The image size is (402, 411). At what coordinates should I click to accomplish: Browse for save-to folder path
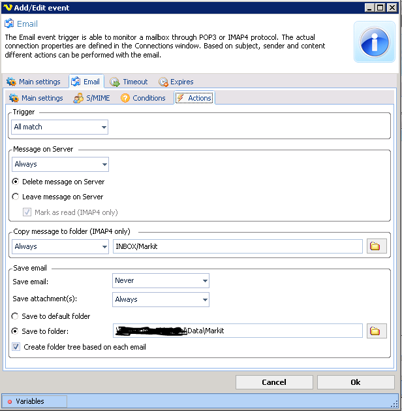click(x=375, y=331)
